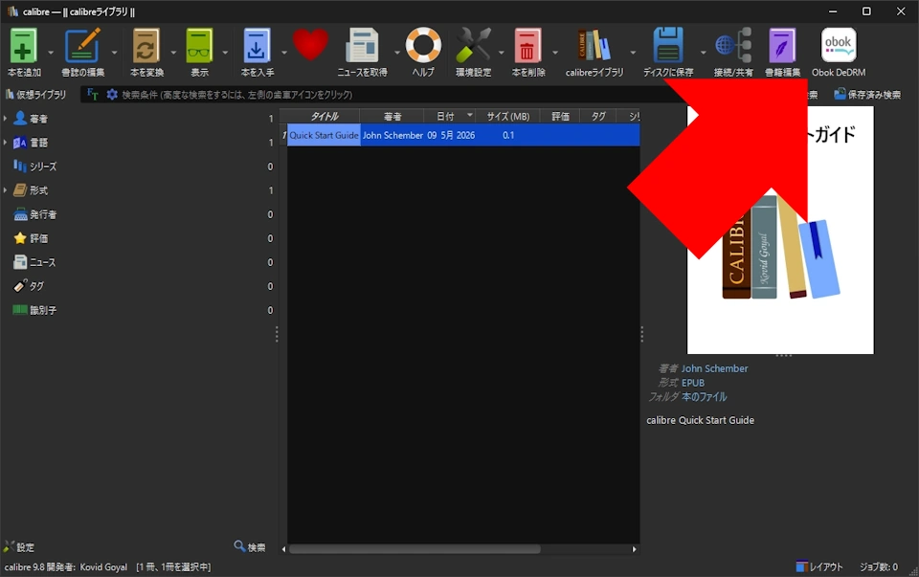Open 書誌の編集 metadata editor icon
Image resolution: width=919 pixels, height=577 pixels.
pos(82,46)
